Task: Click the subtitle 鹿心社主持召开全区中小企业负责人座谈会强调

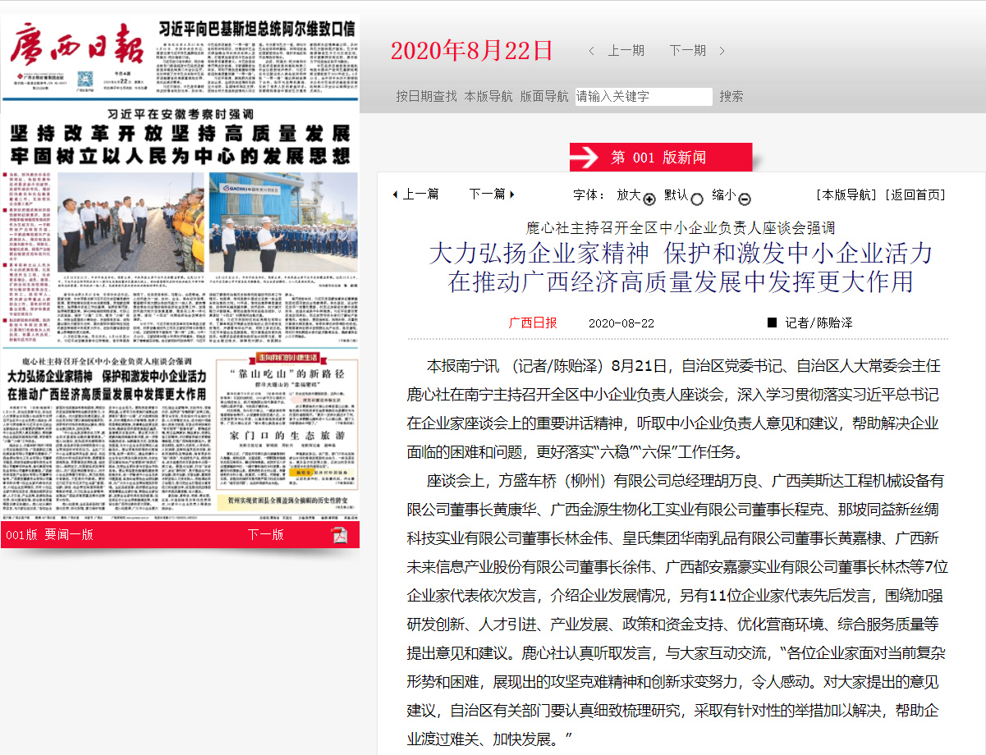Action: tap(681, 228)
